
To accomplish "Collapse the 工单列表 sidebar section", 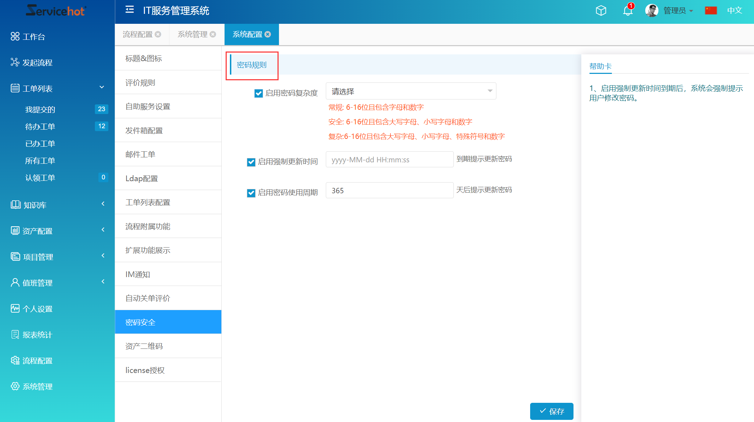I will pos(102,87).
